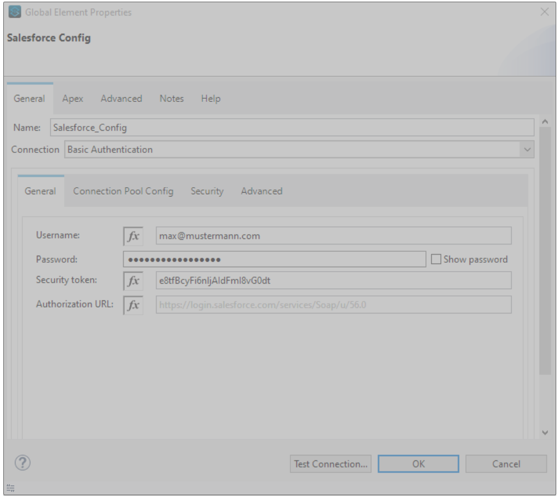Viewport: 559px width, 498px height.
Task: Toggle fx expression mode for Authorization URL
Action: [133, 305]
